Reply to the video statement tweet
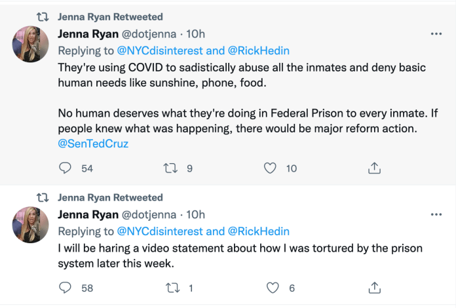Screen dimensions: 456x308 pyautogui.click(x=66, y=288)
